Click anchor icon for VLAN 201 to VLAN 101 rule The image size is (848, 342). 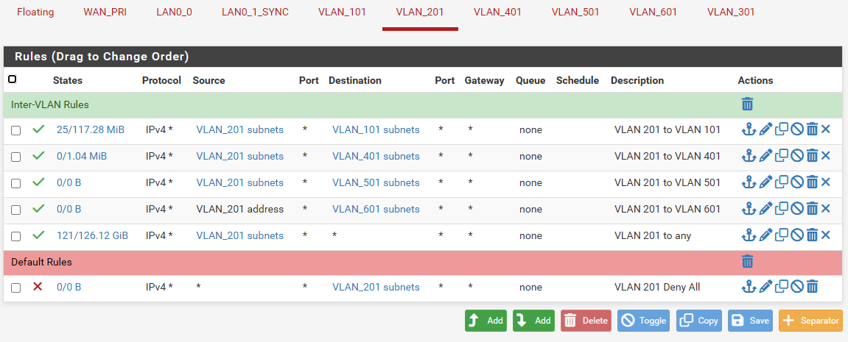click(749, 130)
